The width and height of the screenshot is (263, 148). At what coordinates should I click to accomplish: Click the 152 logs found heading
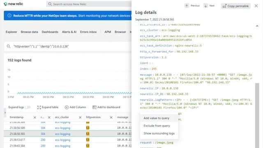point(19,60)
